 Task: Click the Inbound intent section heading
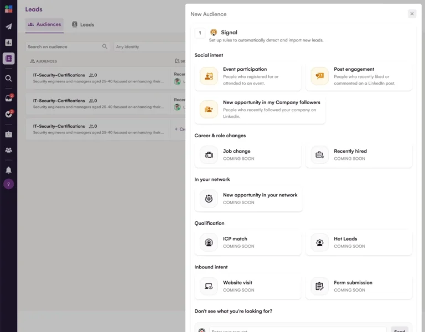pyautogui.click(x=211, y=267)
